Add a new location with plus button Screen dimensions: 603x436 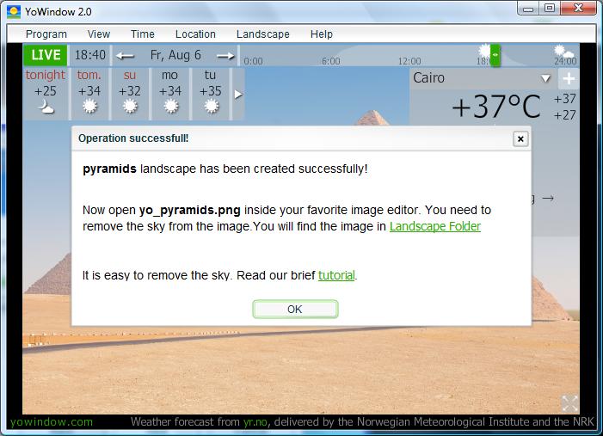(568, 78)
